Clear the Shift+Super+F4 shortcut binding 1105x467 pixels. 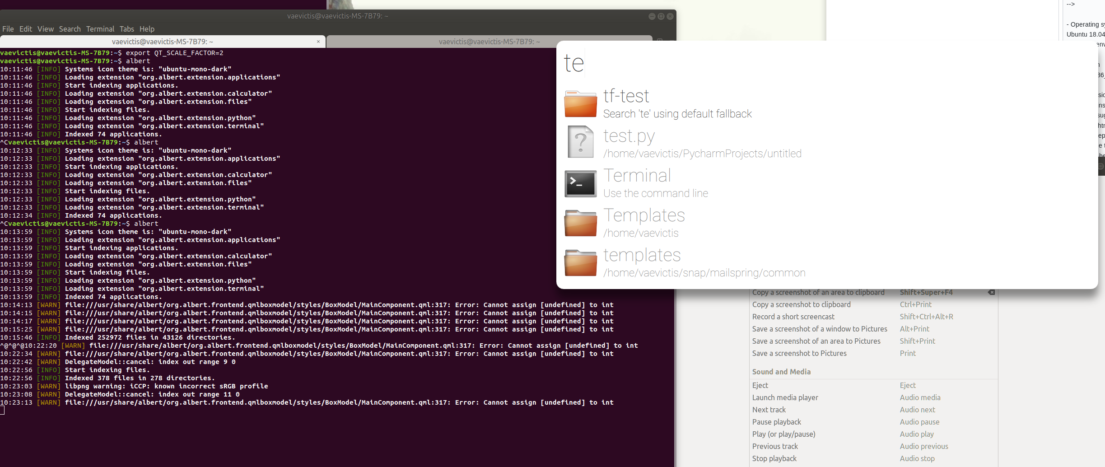(992, 292)
